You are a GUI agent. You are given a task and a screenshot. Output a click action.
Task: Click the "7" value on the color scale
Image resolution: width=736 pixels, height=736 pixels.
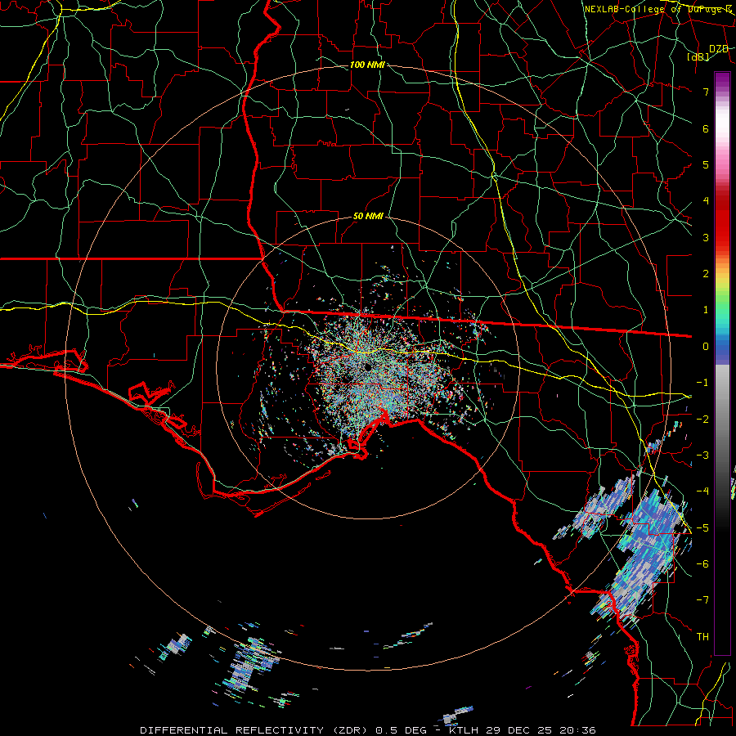[706, 92]
